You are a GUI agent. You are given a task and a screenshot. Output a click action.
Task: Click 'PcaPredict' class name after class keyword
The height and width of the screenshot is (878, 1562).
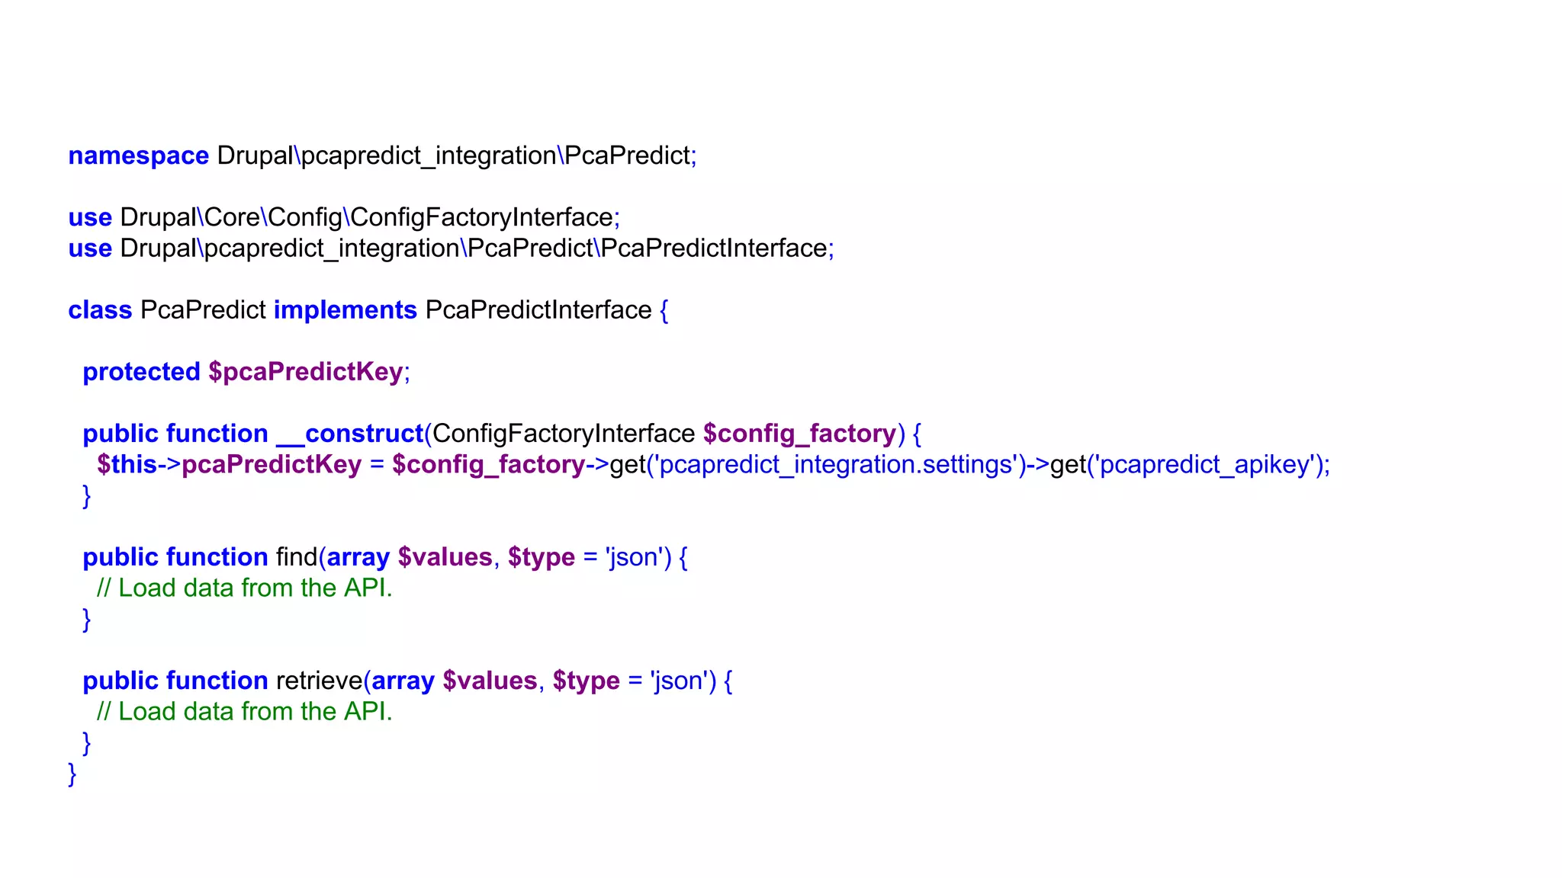[203, 310]
